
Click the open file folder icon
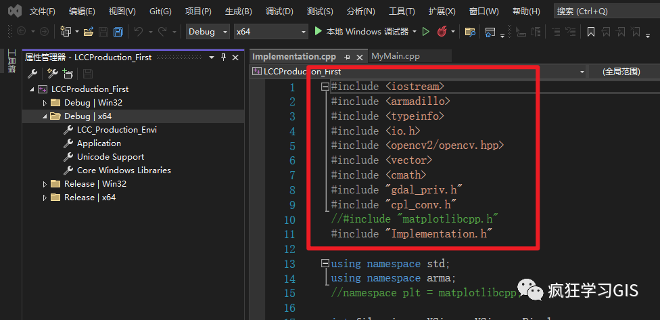point(89,32)
